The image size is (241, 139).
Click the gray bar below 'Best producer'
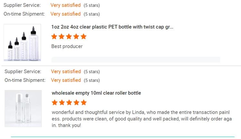coord(136,60)
